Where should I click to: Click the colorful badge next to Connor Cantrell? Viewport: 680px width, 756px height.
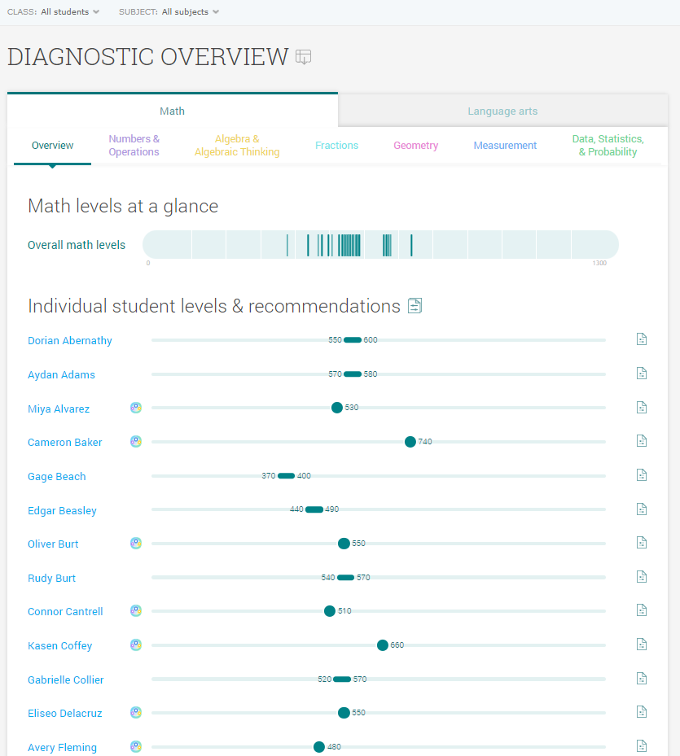click(136, 611)
